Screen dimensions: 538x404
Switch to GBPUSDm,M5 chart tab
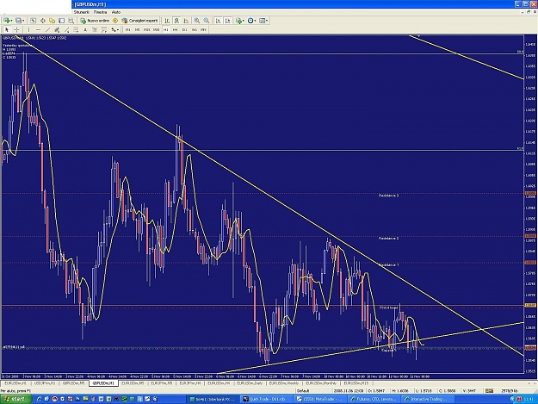tap(73, 383)
